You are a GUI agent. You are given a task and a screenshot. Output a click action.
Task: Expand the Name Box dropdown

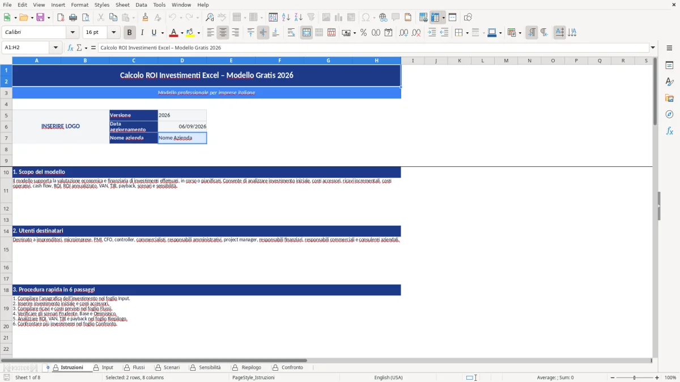click(56, 48)
